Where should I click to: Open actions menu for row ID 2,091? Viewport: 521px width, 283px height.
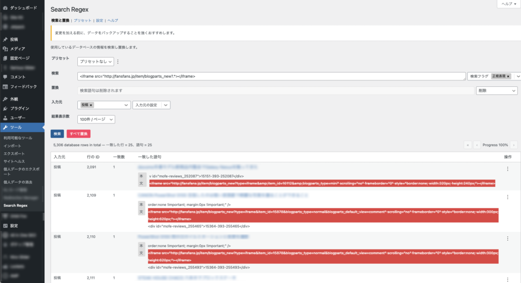507,169
